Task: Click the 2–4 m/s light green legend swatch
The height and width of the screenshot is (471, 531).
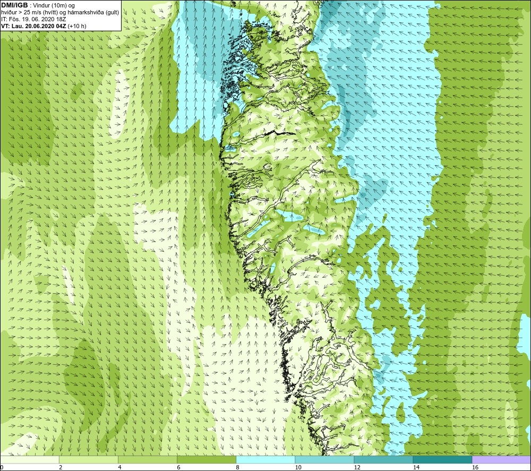Action: click(x=89, y=459)
